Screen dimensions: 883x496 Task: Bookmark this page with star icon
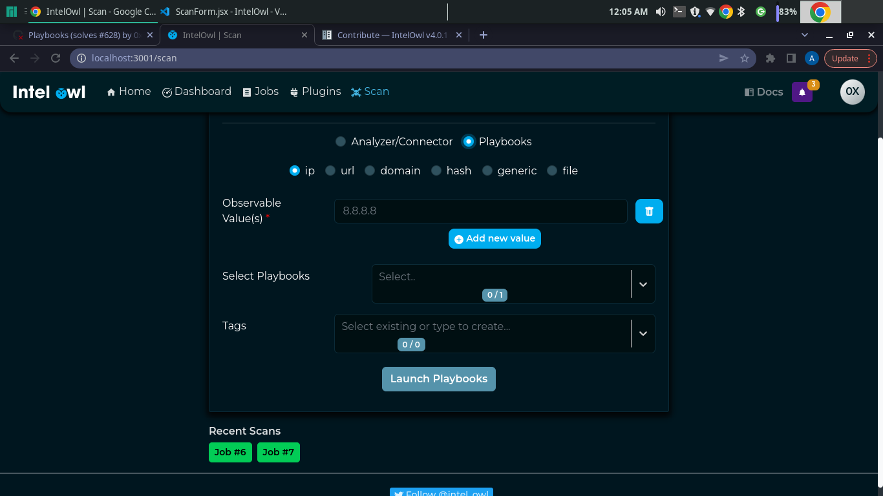click(744, 58)
